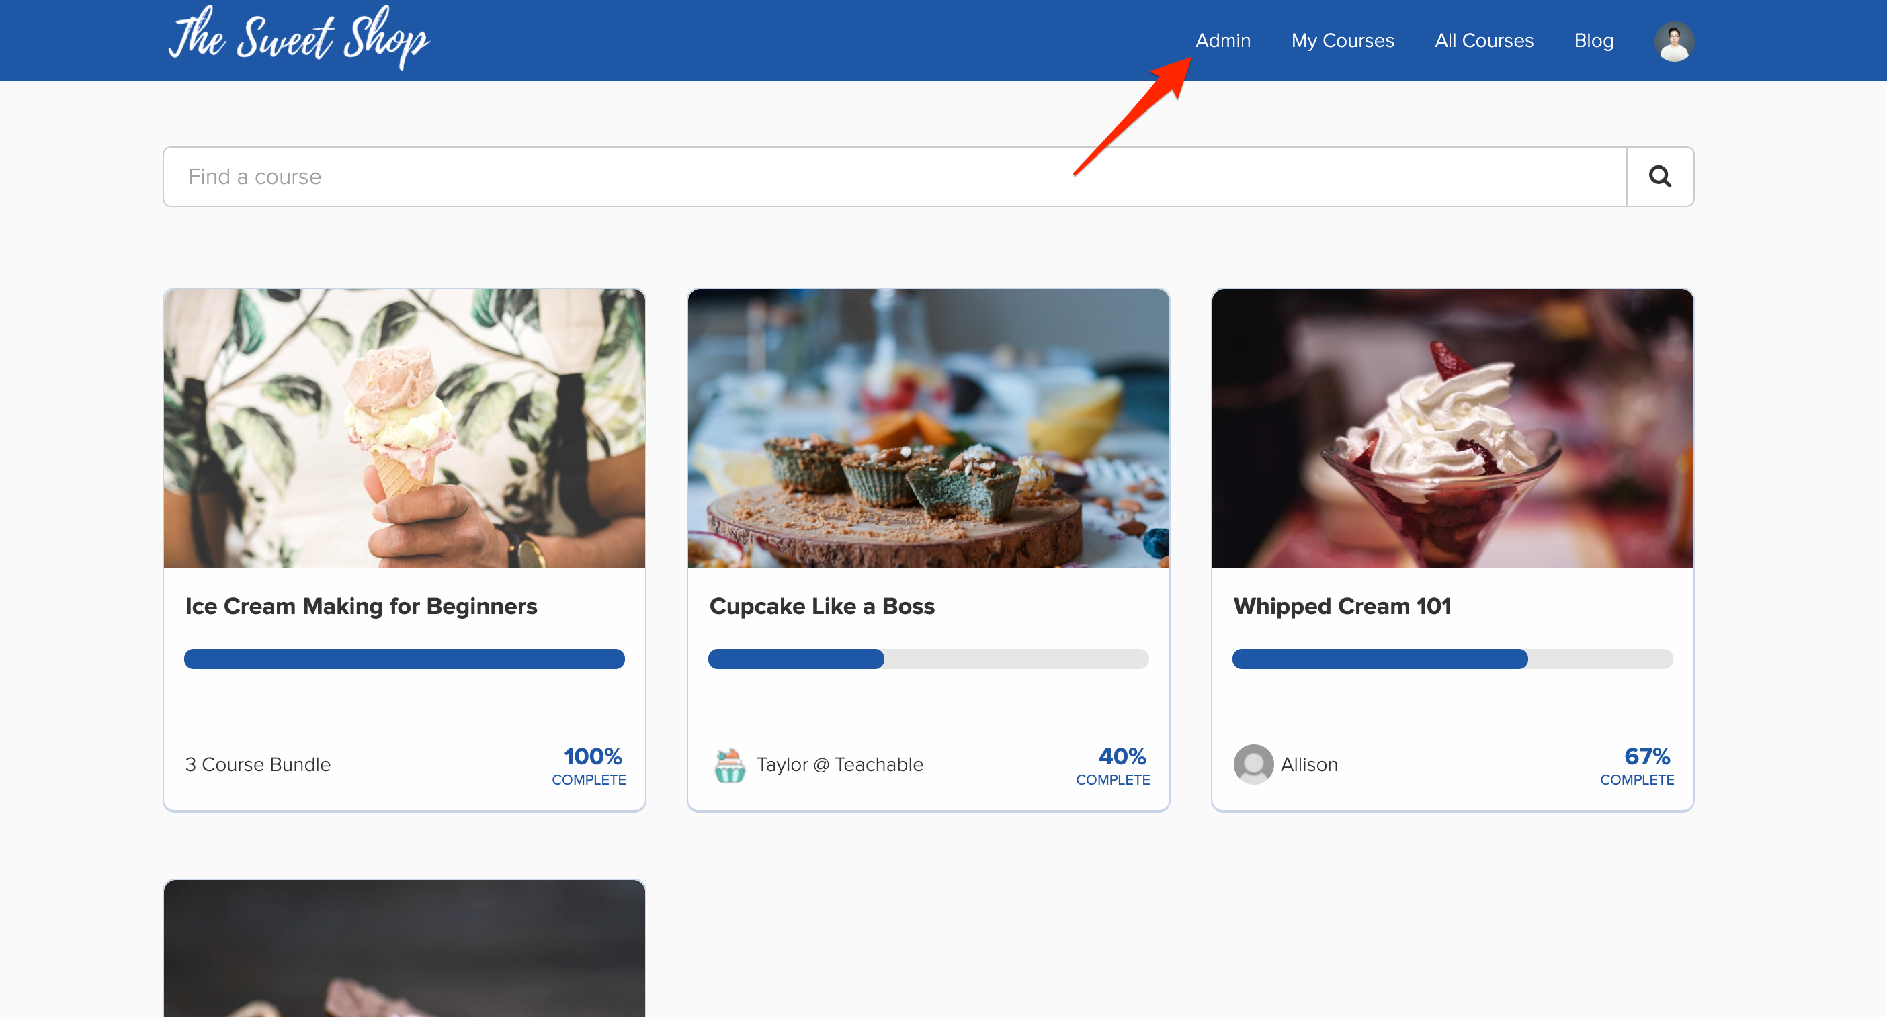Click the 3 Course Bundle label

pos(258,764)
